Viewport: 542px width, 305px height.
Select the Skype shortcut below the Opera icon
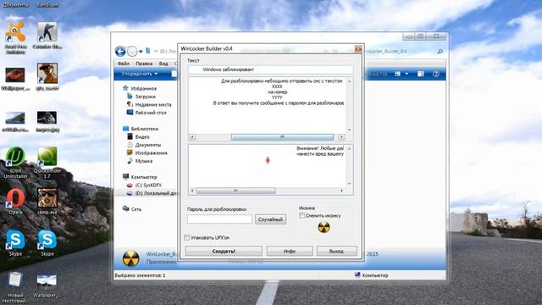tap(15, 243)
